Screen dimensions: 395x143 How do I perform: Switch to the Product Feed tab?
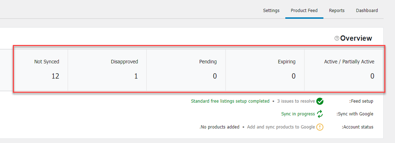304,11
